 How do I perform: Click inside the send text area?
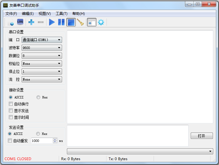pyautogui.click(x=127, y=136)
